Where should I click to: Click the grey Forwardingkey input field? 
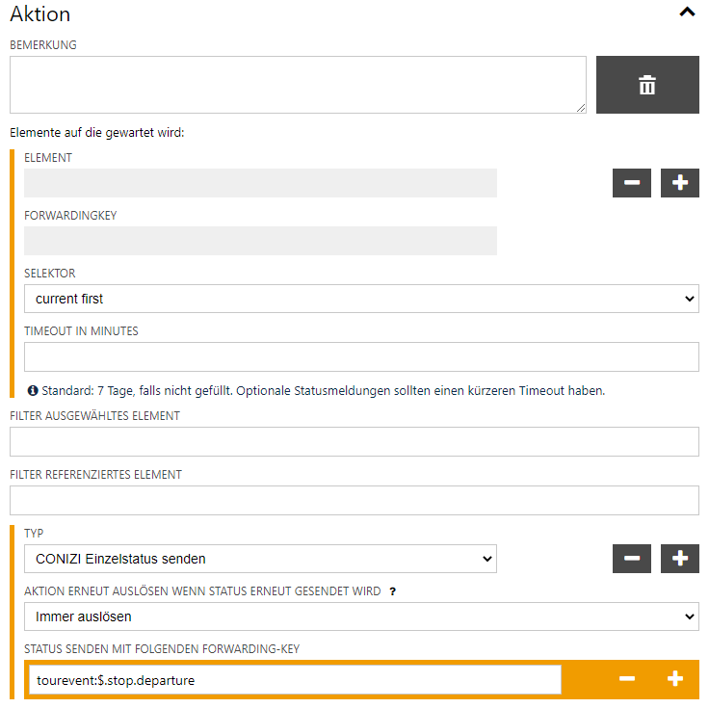pyautogui.click(x=260, y=241)
